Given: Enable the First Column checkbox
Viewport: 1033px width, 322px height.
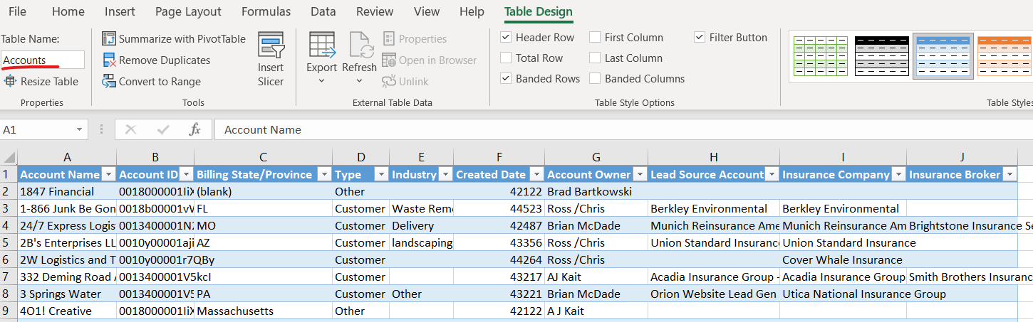Looking at the screenshot, I should (x=595, y=38).
